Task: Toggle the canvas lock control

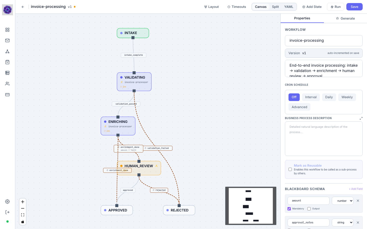Action: 23,222
